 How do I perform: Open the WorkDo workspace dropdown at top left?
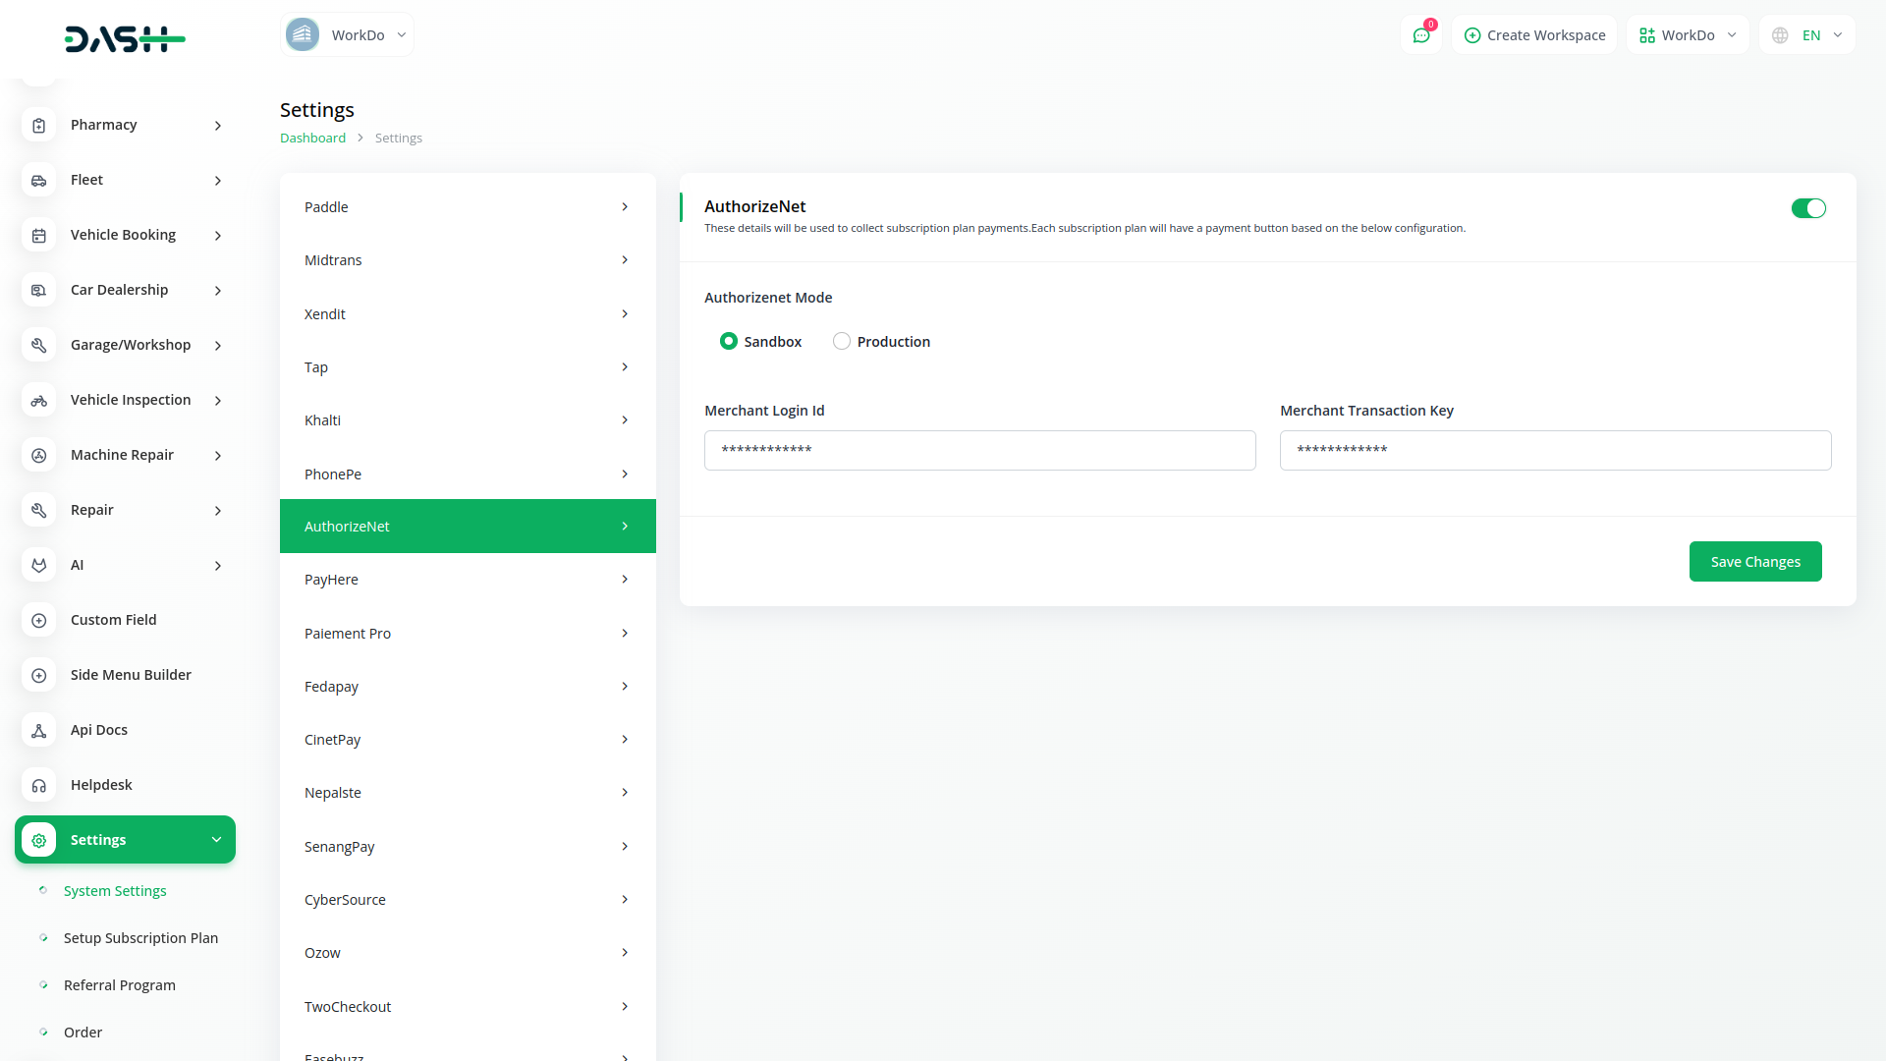[x=347, y=35]
